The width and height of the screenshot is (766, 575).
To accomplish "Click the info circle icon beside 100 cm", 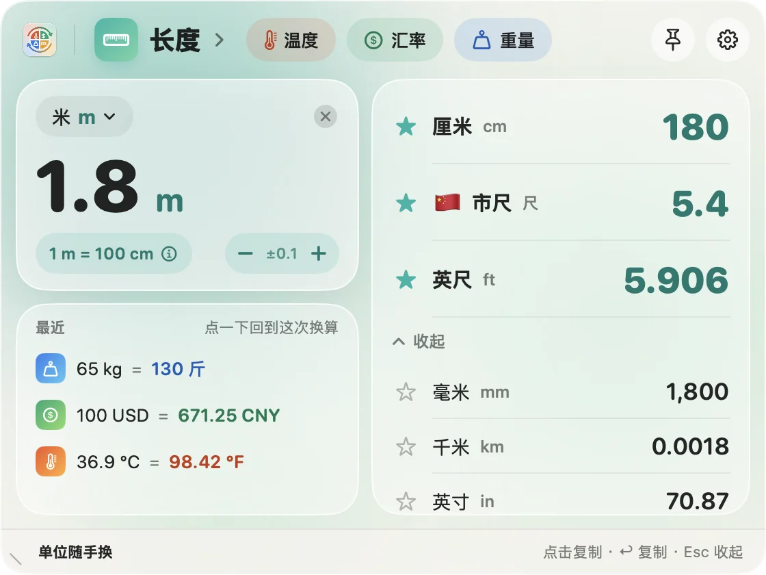I will (169, 254).
